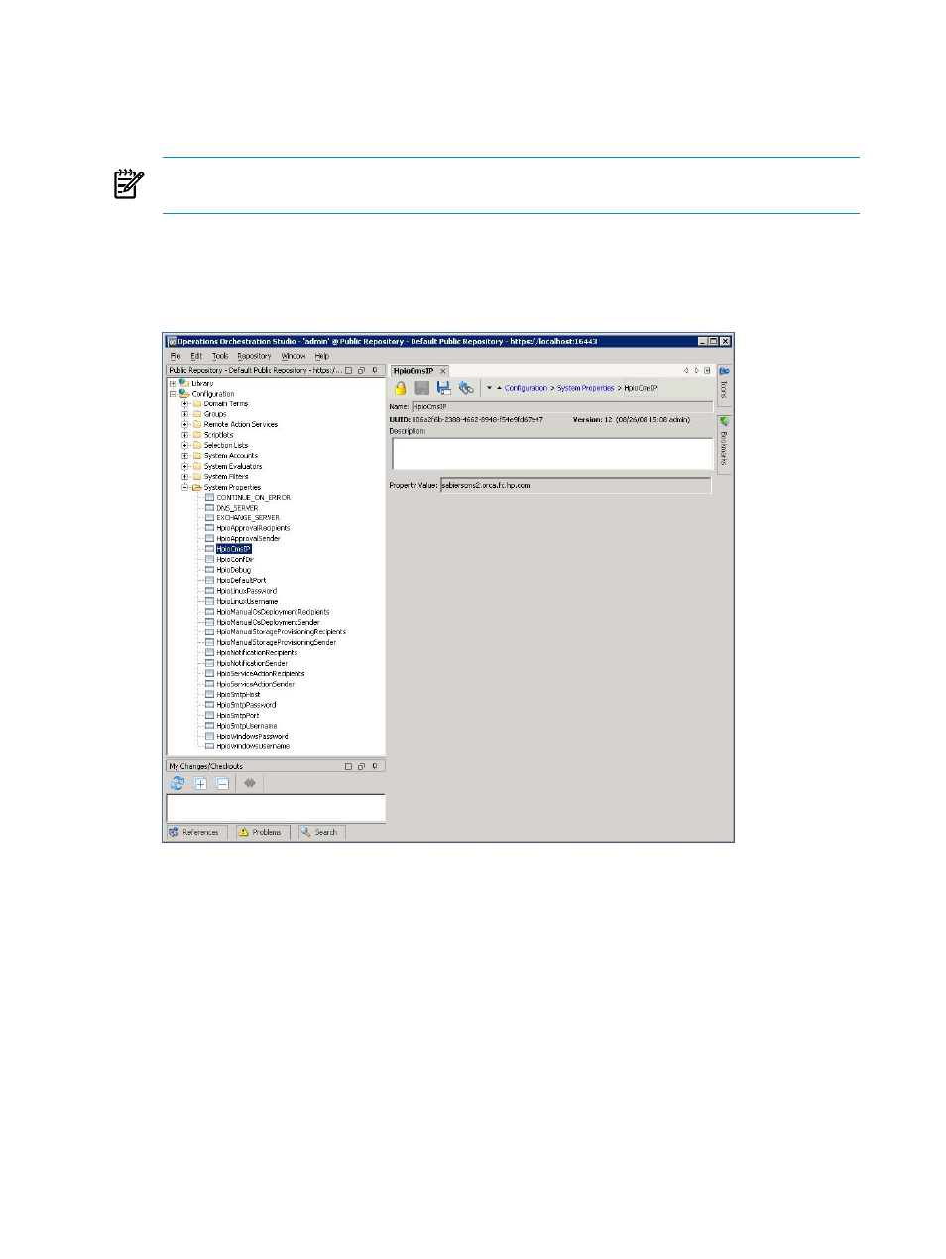Click the breadcrumb up-level arrow

tap(499, 388)
